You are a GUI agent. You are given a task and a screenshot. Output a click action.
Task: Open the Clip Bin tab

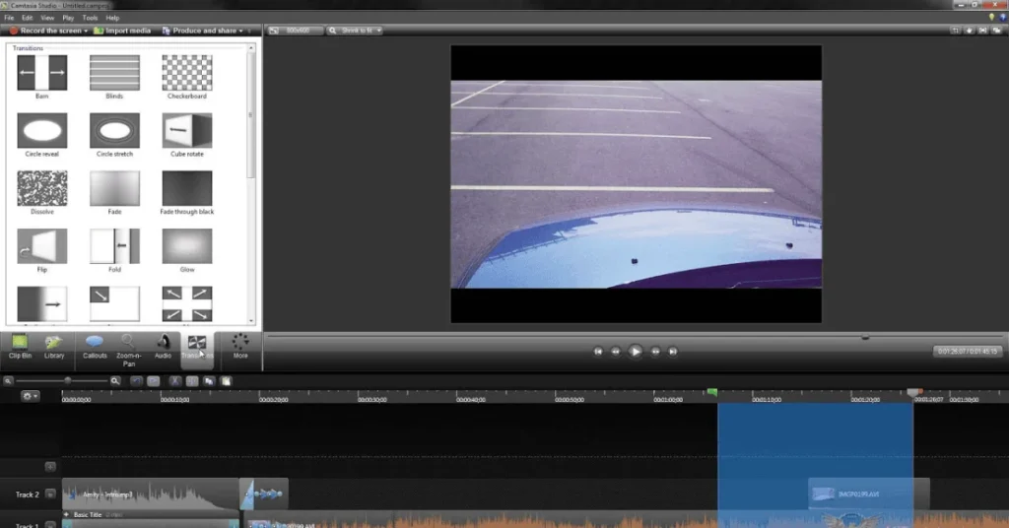coord(20,348)
